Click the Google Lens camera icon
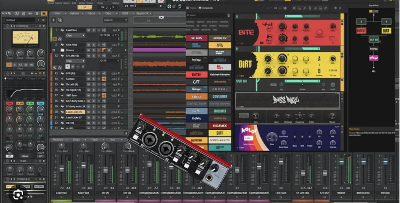 pyautogui.click(x=18, y=195)
